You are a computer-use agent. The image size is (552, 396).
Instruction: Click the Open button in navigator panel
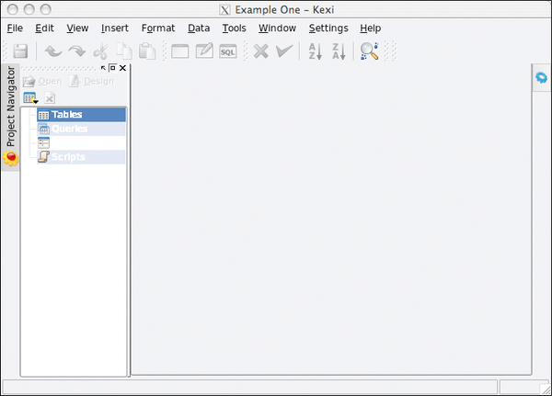coord(42,82)
